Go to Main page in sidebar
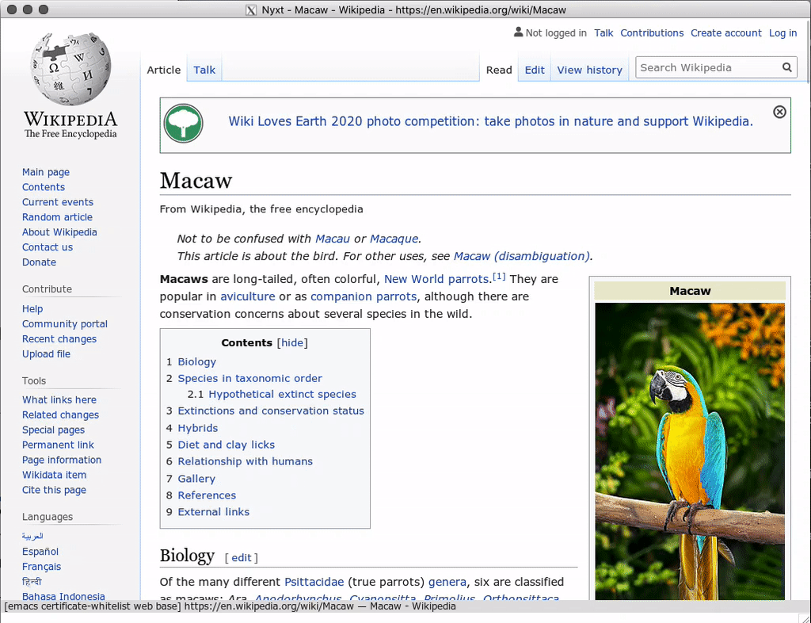Screen dimensions: 811x623 (45, 172)
